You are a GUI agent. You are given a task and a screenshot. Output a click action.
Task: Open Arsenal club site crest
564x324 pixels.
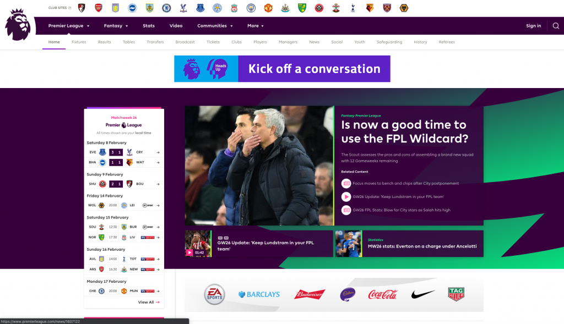pos(99,8)
